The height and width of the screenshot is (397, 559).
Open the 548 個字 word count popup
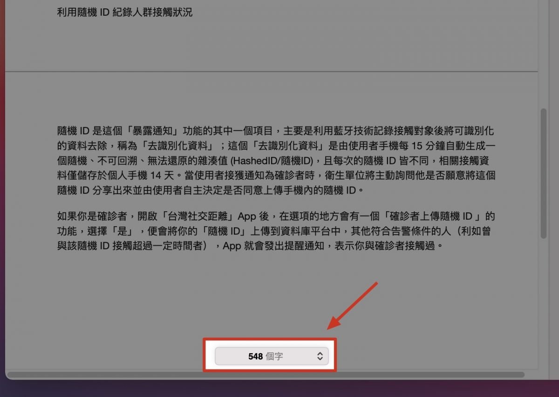pyautogui.click(x=272, y=357)
